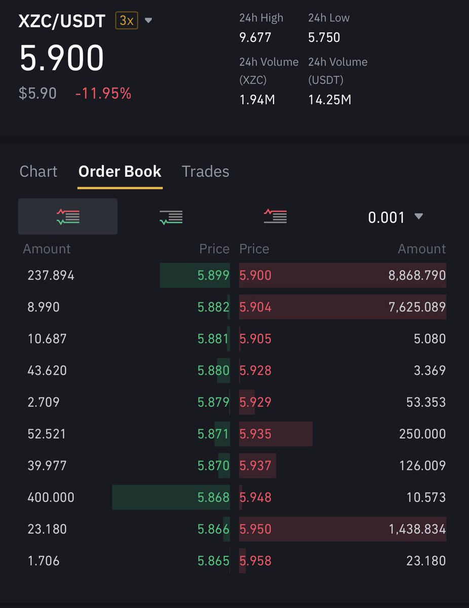Tap bid amount 52.521
Image resolution: width=469 pixels, height=608 pixels.
point(47,434)
